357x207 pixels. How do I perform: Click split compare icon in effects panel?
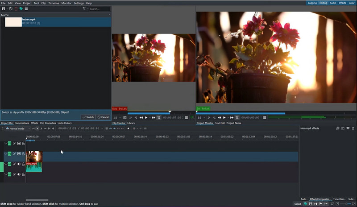343,128
